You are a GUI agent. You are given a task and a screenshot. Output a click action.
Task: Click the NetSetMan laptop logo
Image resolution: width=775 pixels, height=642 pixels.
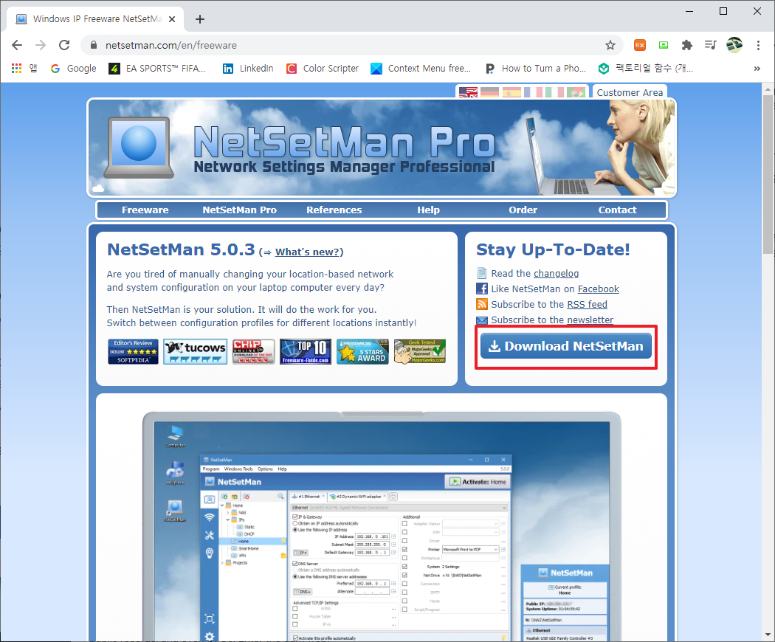click(139, 148)
